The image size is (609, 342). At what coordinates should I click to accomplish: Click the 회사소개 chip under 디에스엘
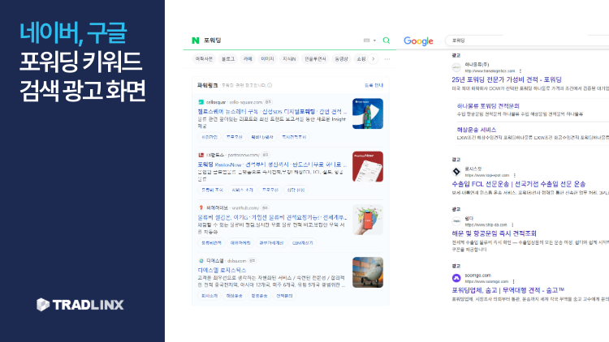(209, 296)
